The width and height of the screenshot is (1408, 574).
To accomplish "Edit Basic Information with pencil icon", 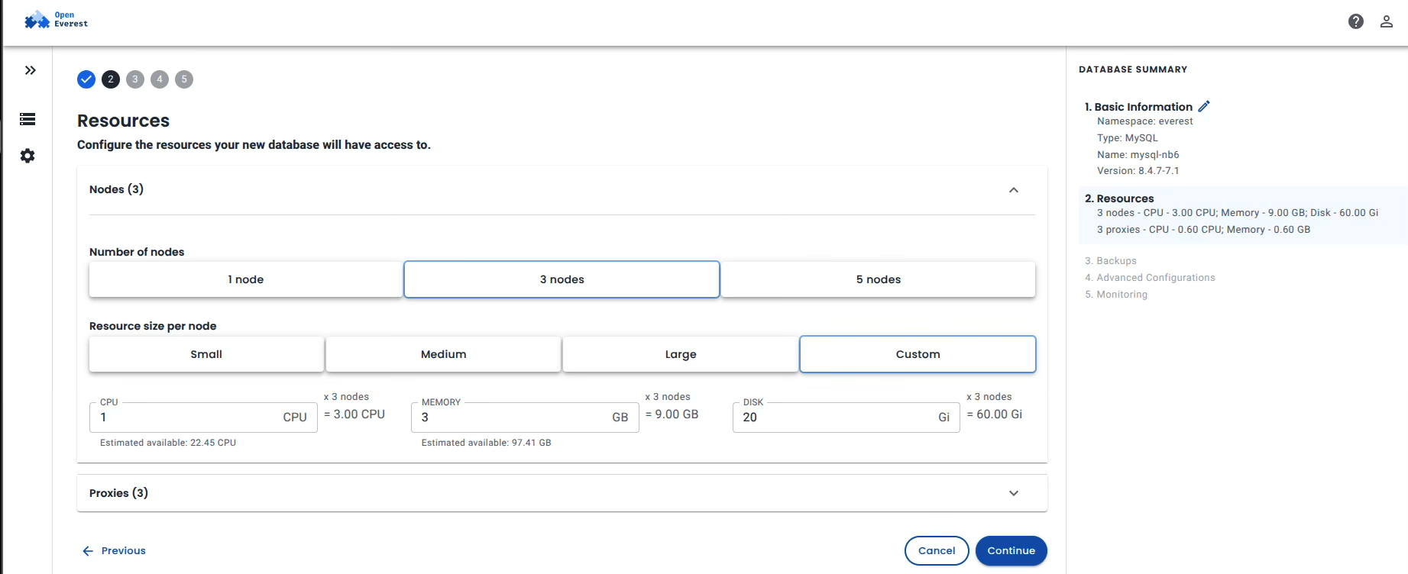I will [x=1204, y=106].
